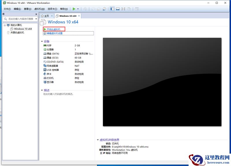Click the show-or-hide console view icon

pos(117,9)
